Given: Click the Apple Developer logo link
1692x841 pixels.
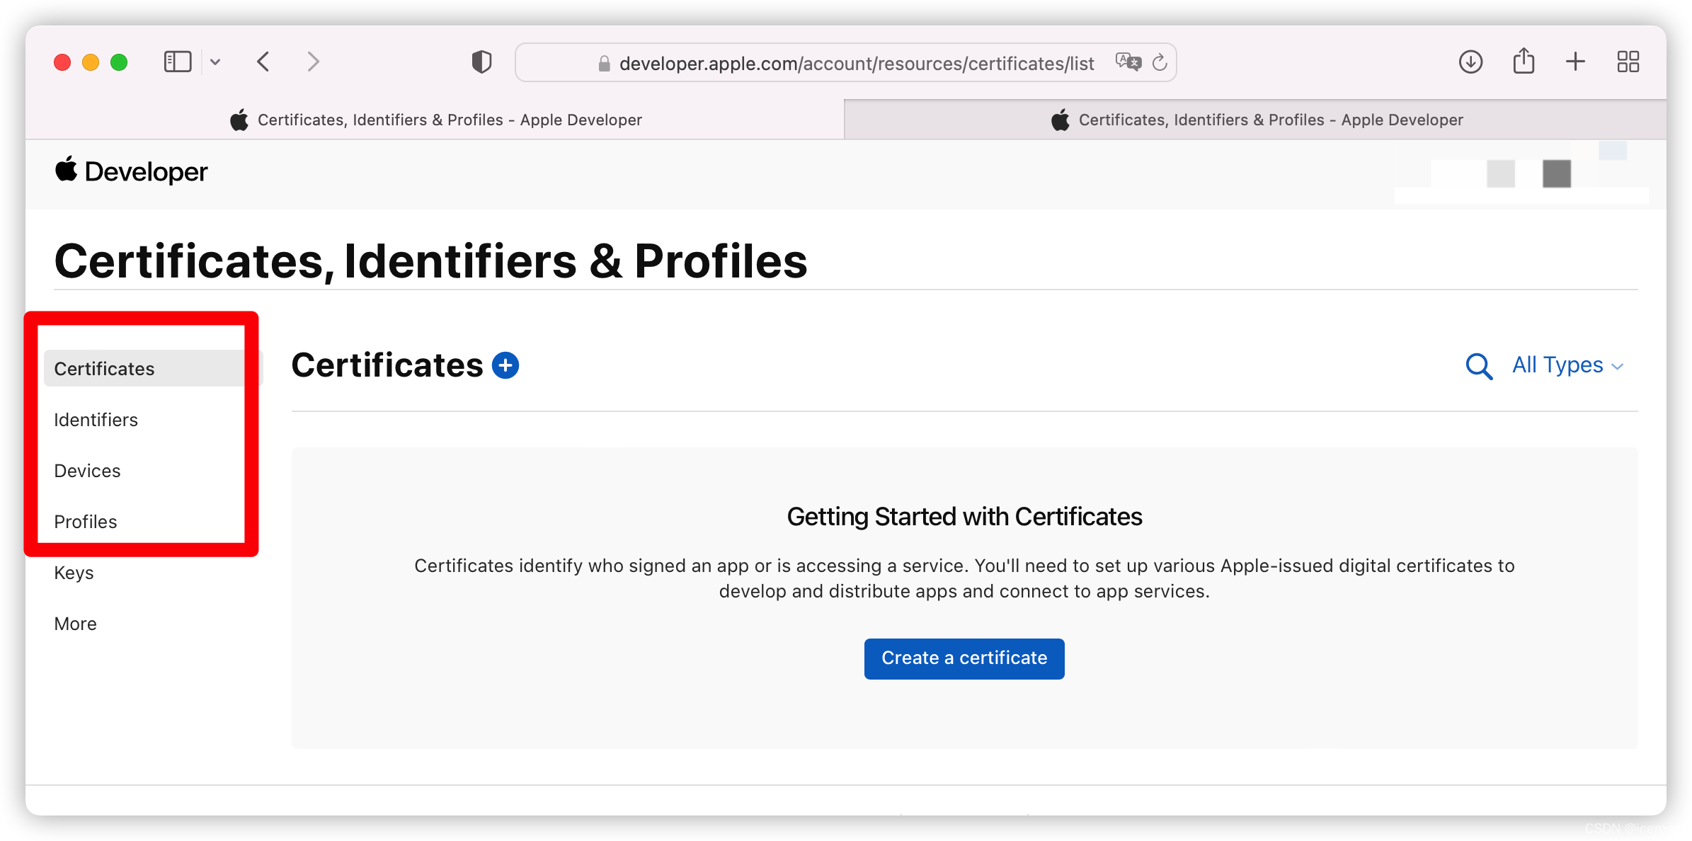Looking at the screenshot, I should (x=132, y=171).
